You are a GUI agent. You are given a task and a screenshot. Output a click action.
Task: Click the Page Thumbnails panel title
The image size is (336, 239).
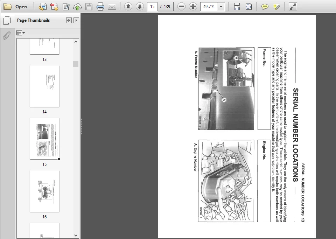[x=34, y=20]
